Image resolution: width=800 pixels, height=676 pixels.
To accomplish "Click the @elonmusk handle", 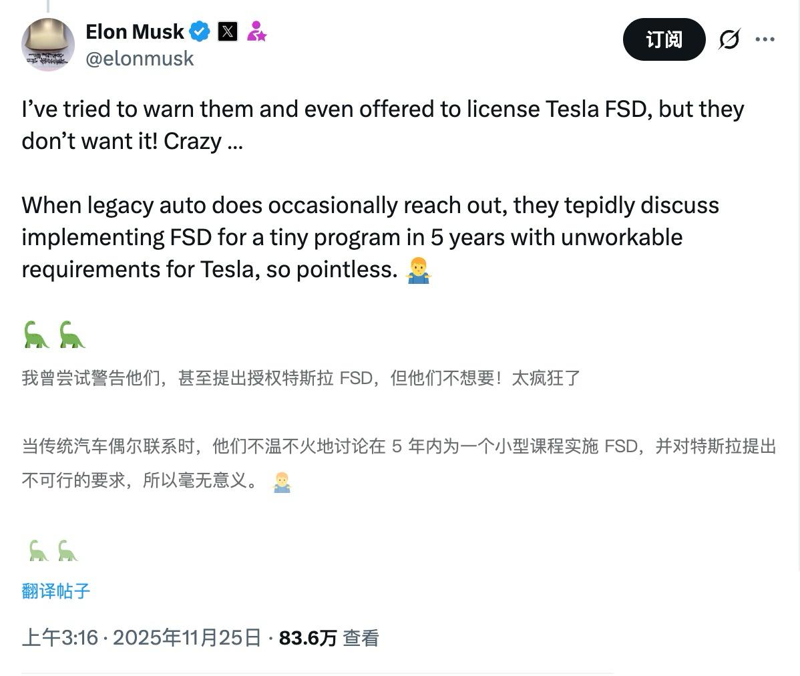I will click(140, 58).
